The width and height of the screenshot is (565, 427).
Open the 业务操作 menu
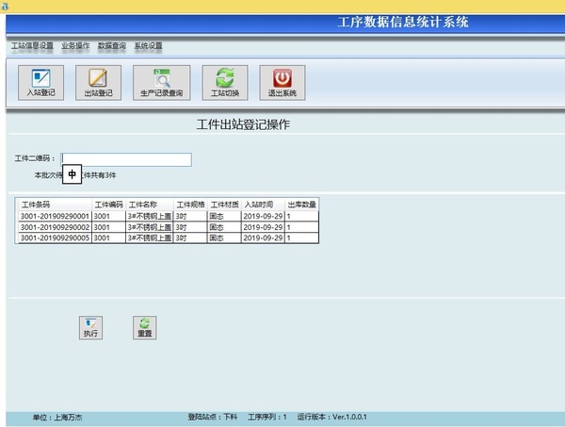click(75, 45)
